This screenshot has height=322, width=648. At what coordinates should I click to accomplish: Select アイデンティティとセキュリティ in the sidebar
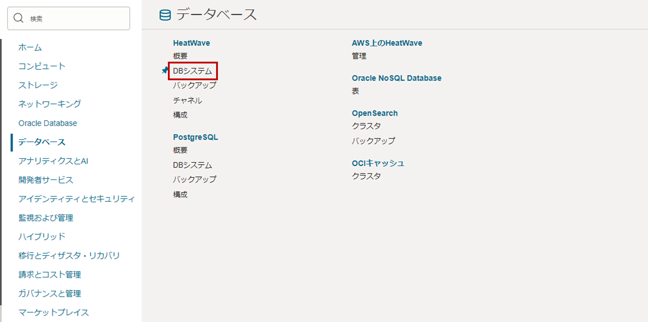[x=76, y=199]
